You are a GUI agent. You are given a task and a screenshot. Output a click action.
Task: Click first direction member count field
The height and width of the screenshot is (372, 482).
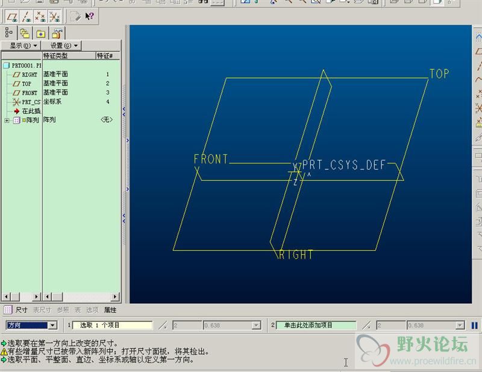(187, 325)
